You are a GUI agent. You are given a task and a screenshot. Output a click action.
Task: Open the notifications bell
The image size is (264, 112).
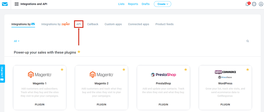pos(247,4)
